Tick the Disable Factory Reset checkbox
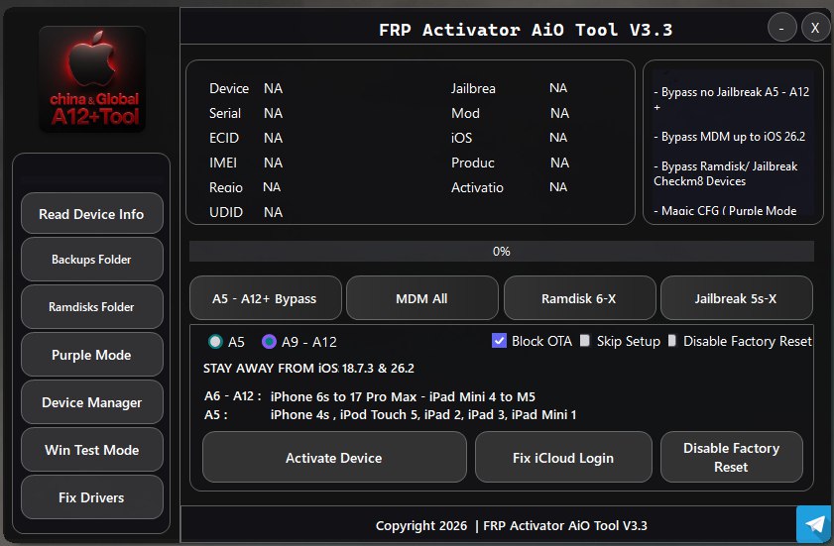Image resolution: width=834 pixels, height=546 pixels. coord(673,341)
